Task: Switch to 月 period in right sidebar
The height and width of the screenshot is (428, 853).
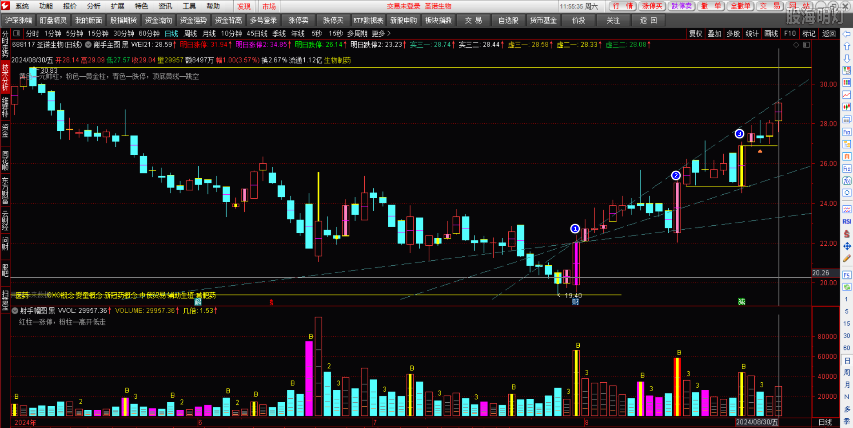Action: click(x=847, y=385)
